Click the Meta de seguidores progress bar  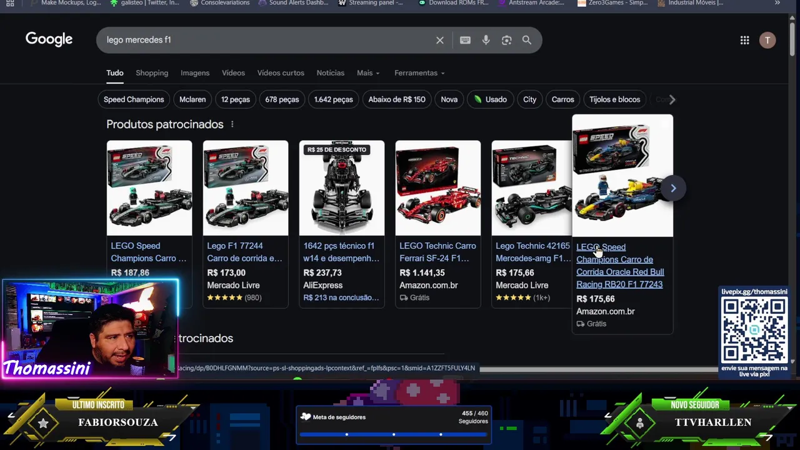[x=393, y=434]
